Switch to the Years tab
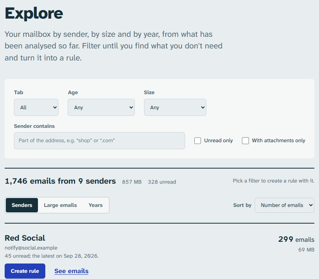 (96, 205)
